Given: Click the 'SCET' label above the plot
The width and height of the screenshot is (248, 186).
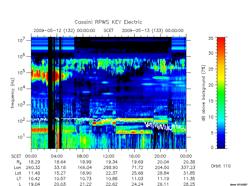Looking at the screenshot, I should click(x=108, y=30).
